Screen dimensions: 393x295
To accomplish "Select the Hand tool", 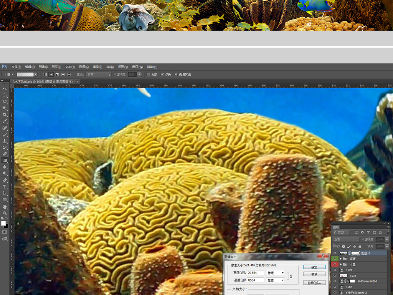I will pos(5,207).
